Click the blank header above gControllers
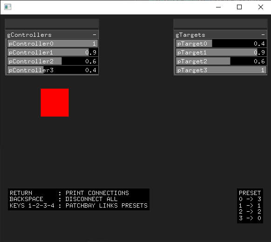 click(52, 24)
